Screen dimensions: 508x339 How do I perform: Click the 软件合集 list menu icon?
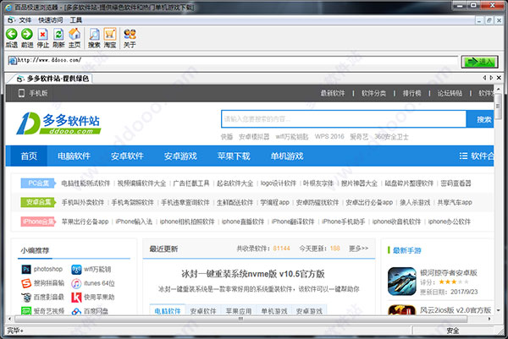(463, 156)
